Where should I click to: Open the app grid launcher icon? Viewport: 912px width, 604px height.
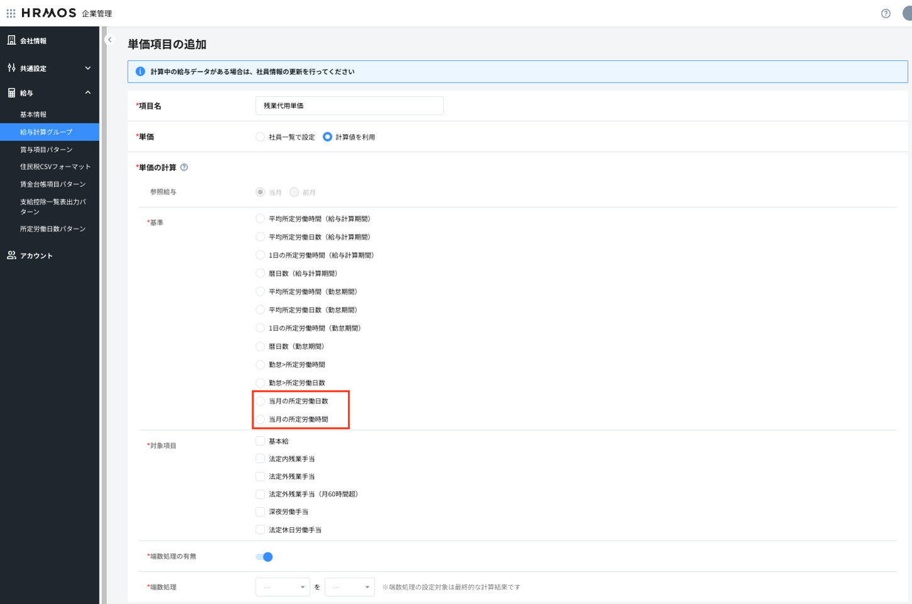[x=11, y=13]
